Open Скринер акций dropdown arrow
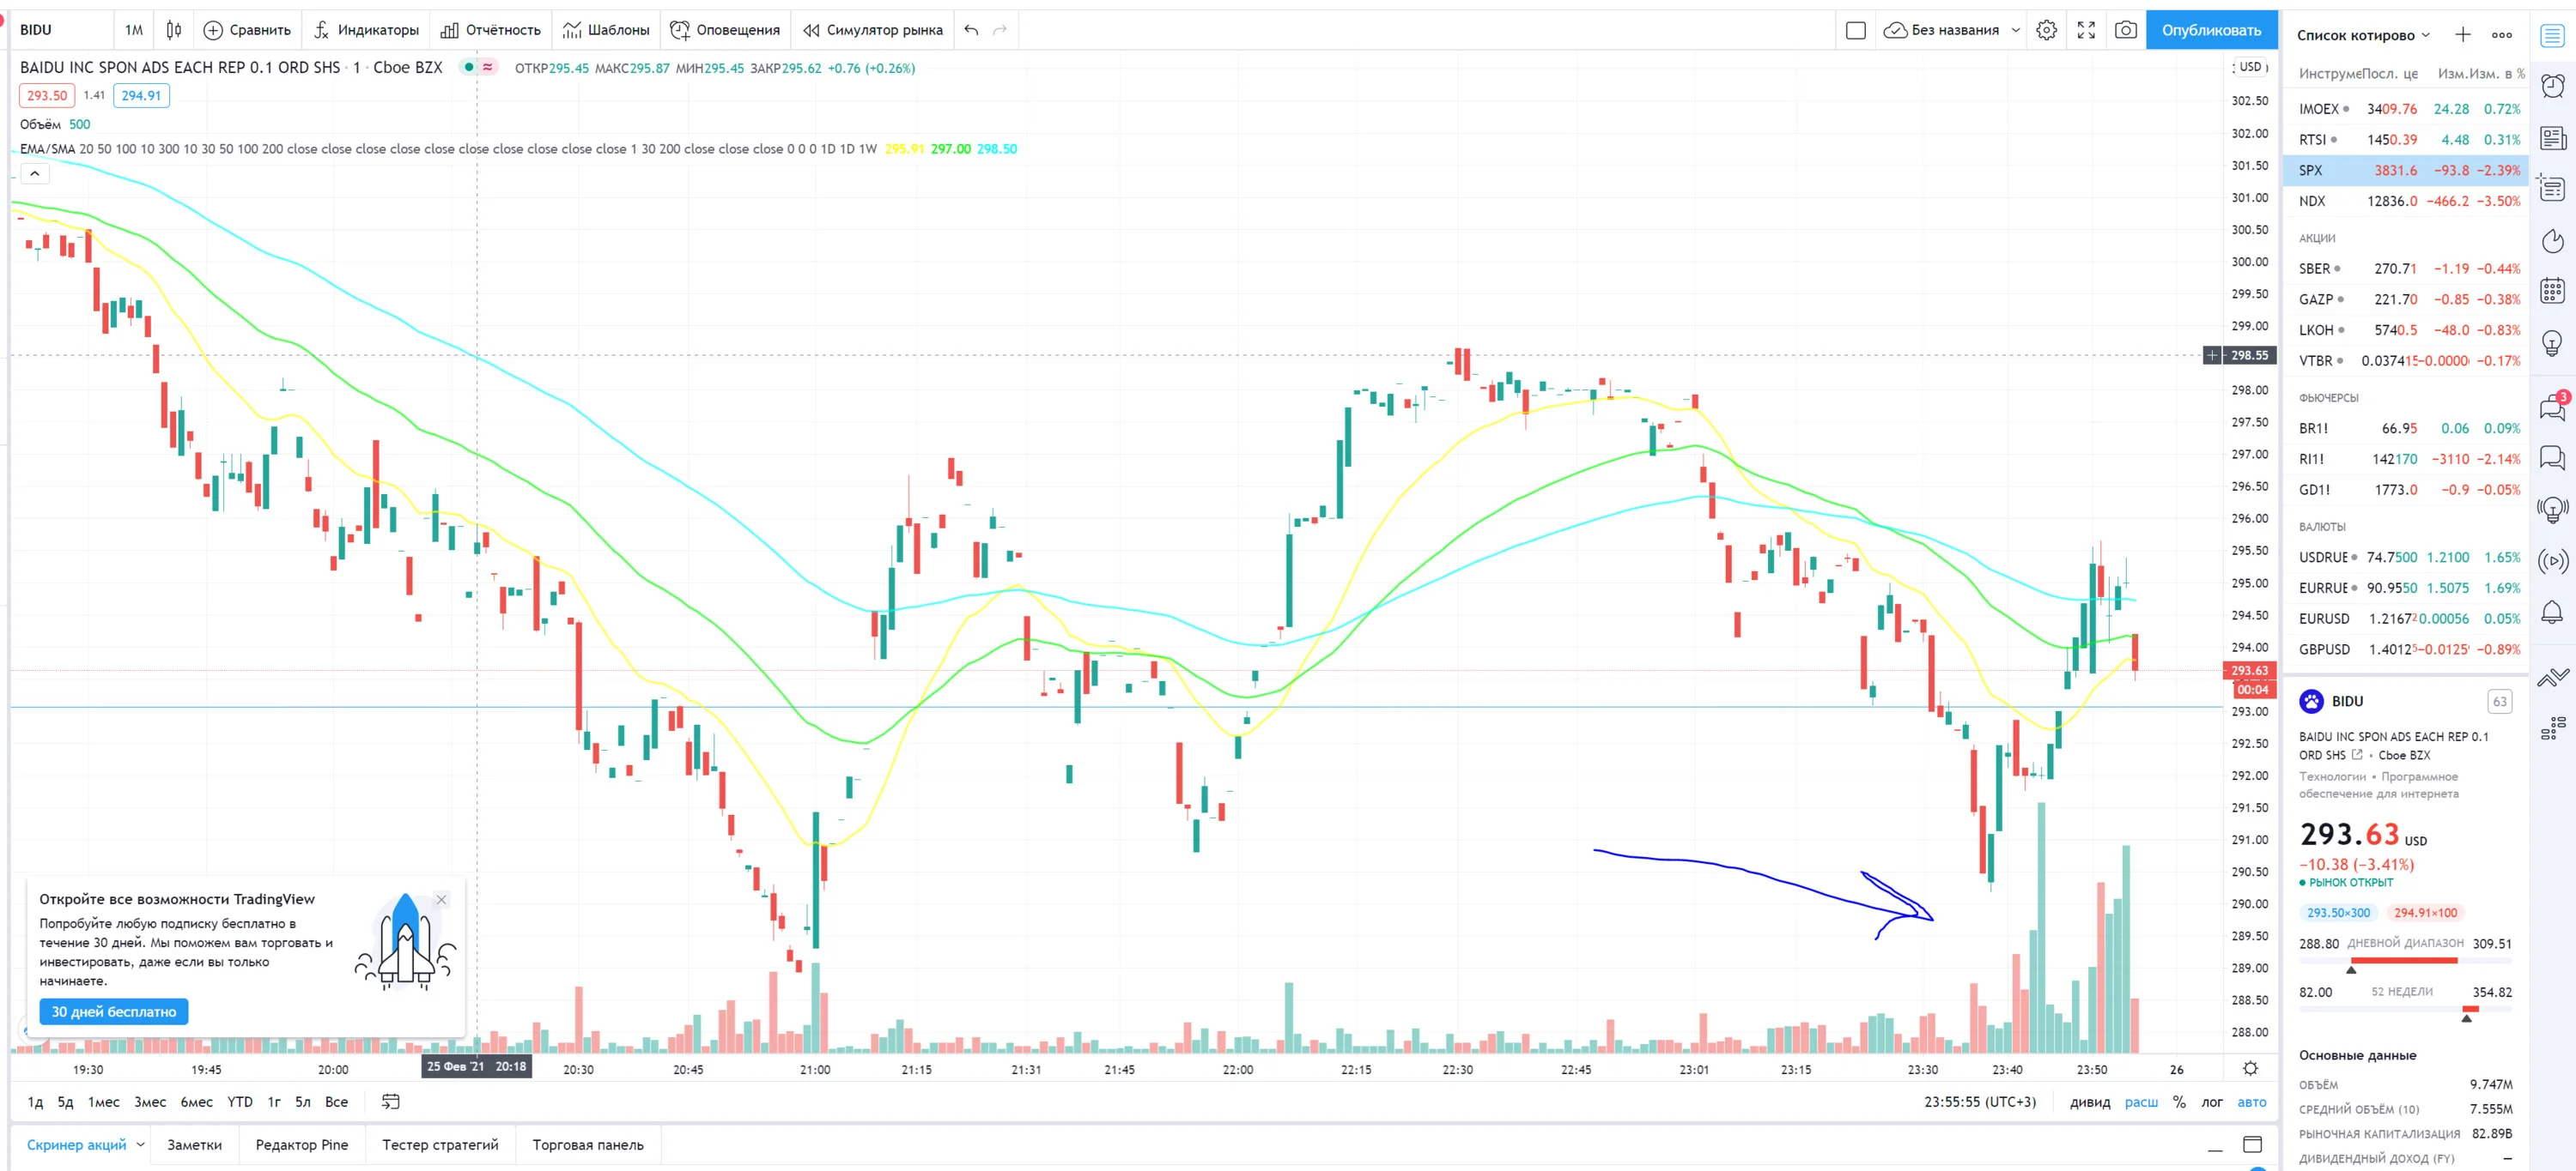This screenshot has height=1171, width=2576. [x=141, y=1145]
